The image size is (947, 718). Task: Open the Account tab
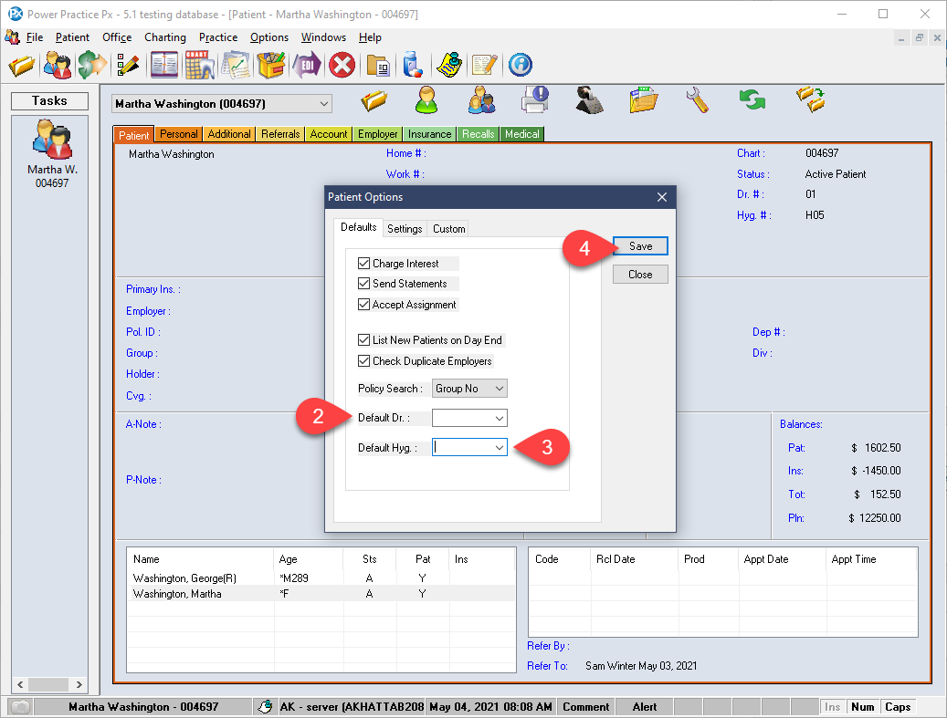click(329, 134)
